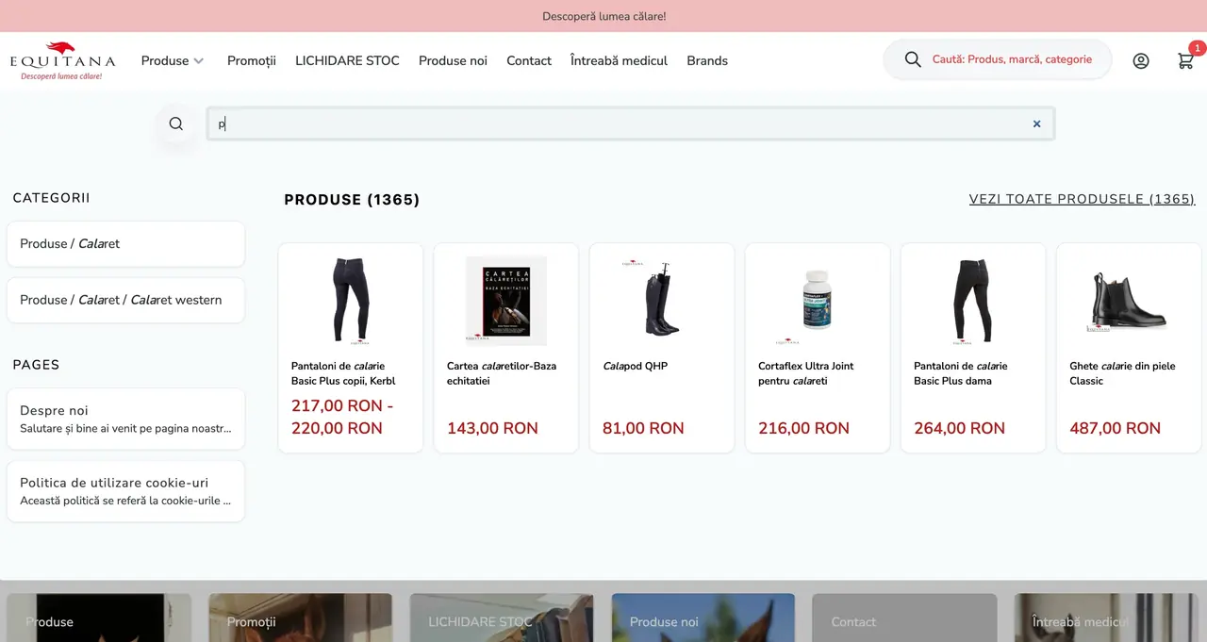Click the main search query input
This screenshot has width=1207, height=642.
point(630,123)
